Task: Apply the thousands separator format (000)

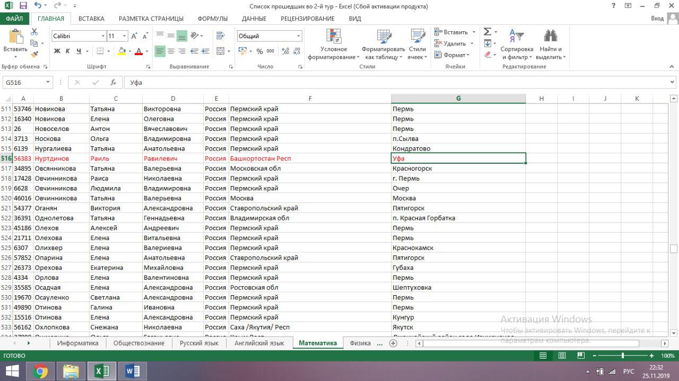Action: 271,51
